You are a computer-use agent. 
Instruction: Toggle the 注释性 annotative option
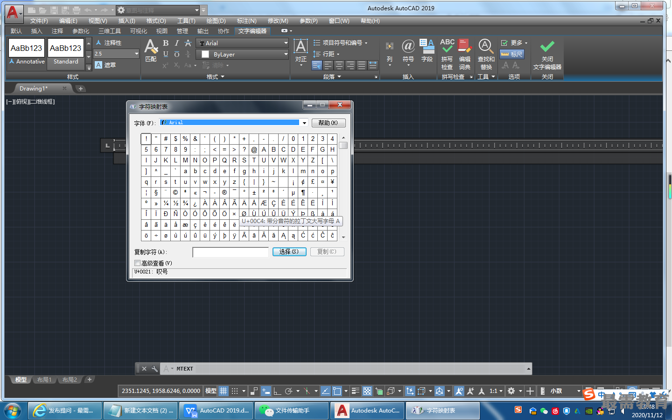[109, 42]
